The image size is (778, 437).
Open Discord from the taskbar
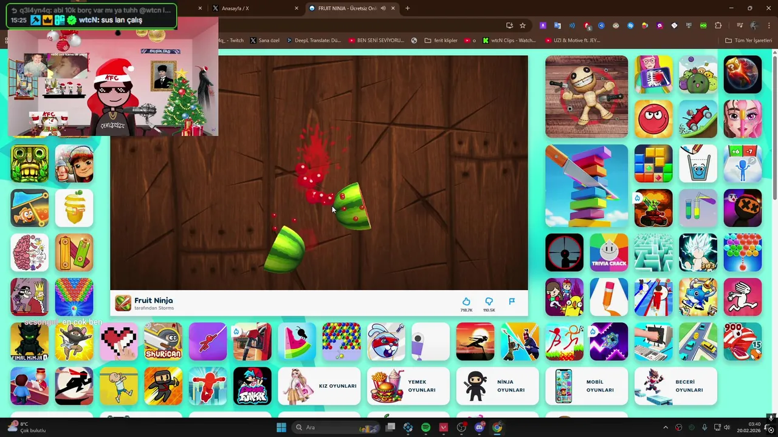pyautogui.click(x=480, y=427)
